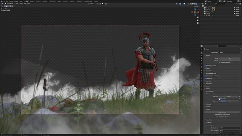This screenshot has height=136, width=242.
Task: Click the viewport zoom magnifier gizmo
Action: [198, 17]
